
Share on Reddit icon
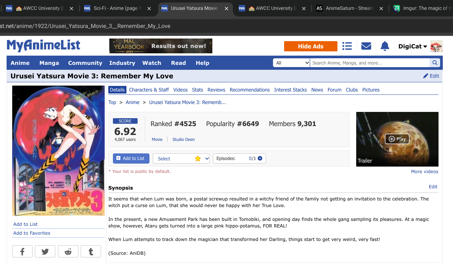(x=68, y=252)
